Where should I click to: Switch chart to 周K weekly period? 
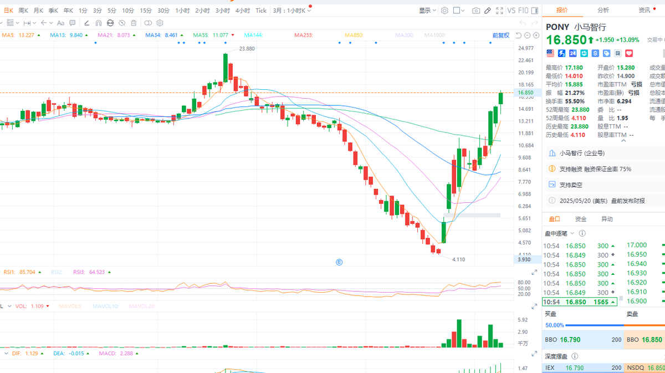pos(23,11)
